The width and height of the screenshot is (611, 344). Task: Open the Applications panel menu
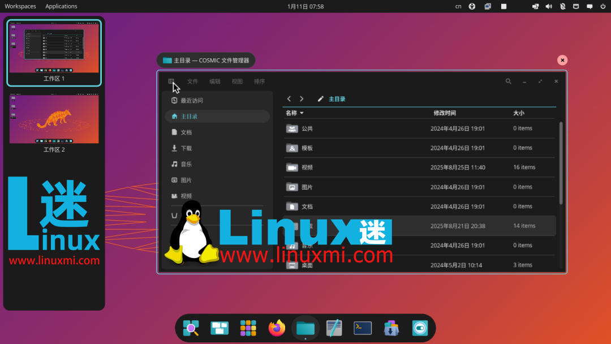(61, 6)
